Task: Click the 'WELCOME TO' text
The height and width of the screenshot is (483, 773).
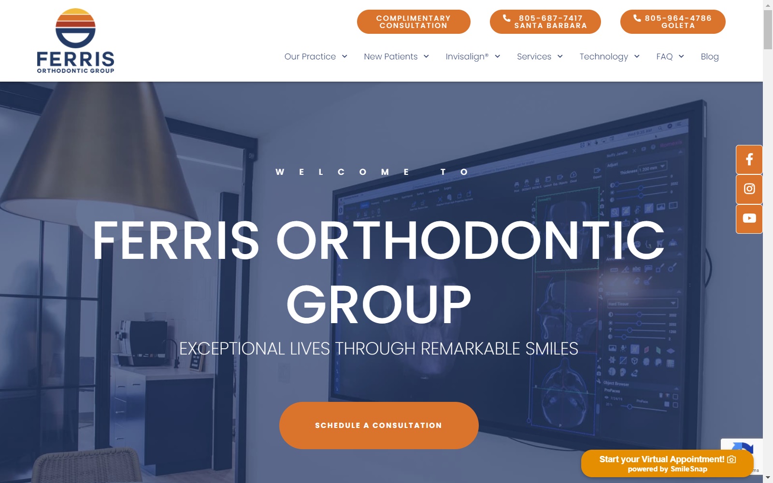Action: [x=372, y=172]
